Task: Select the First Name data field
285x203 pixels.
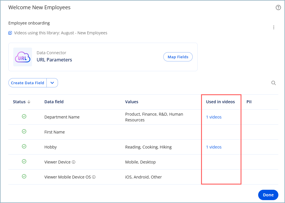Action: tap(55, 132)
